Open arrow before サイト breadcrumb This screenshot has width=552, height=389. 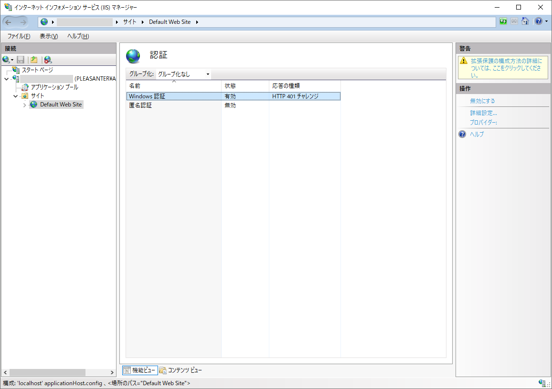click(117, 22)
